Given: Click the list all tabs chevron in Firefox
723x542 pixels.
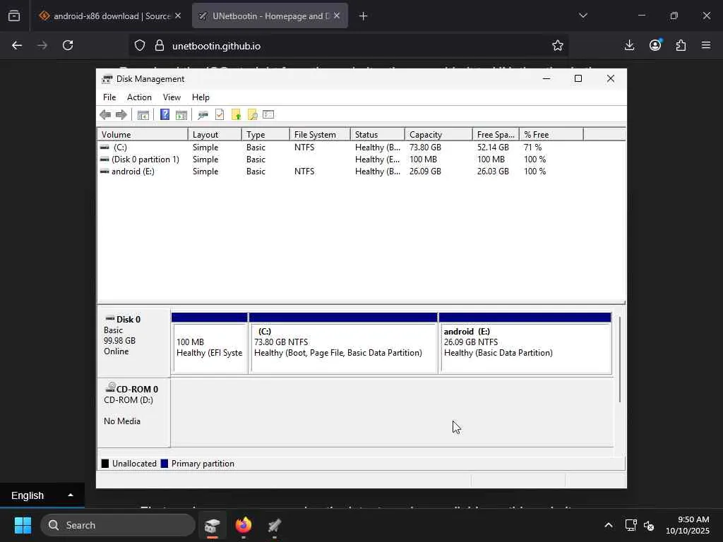Looking at the screenshot, I should pyautogui.click(x=583, y=16).
